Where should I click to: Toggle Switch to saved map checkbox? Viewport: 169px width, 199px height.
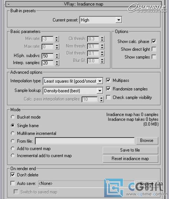pos(16,192)
